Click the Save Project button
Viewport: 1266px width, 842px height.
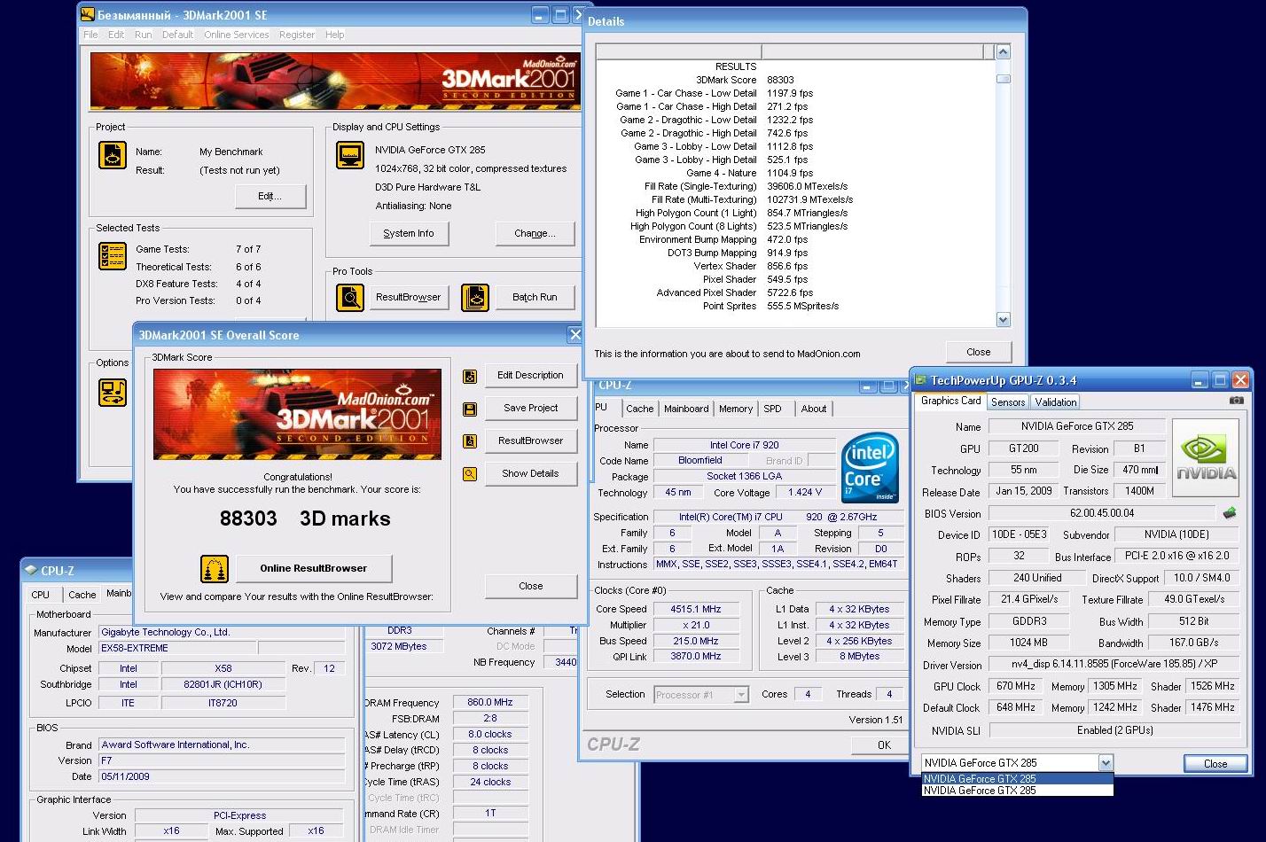[x=530, y=408]
